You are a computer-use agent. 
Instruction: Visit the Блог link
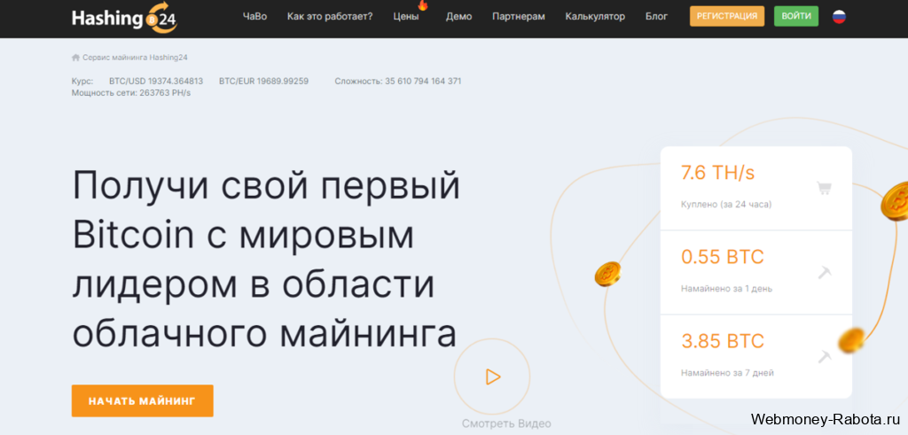(x=657, y=16)
